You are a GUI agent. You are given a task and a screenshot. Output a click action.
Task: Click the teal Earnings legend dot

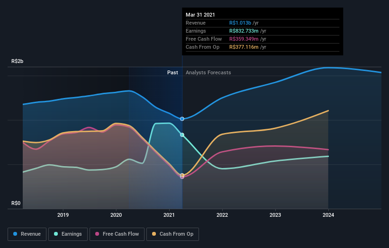tap(56, 234)
